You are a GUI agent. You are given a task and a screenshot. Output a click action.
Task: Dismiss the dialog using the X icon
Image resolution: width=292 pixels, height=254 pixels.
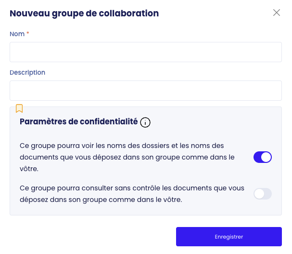[277, 13]
